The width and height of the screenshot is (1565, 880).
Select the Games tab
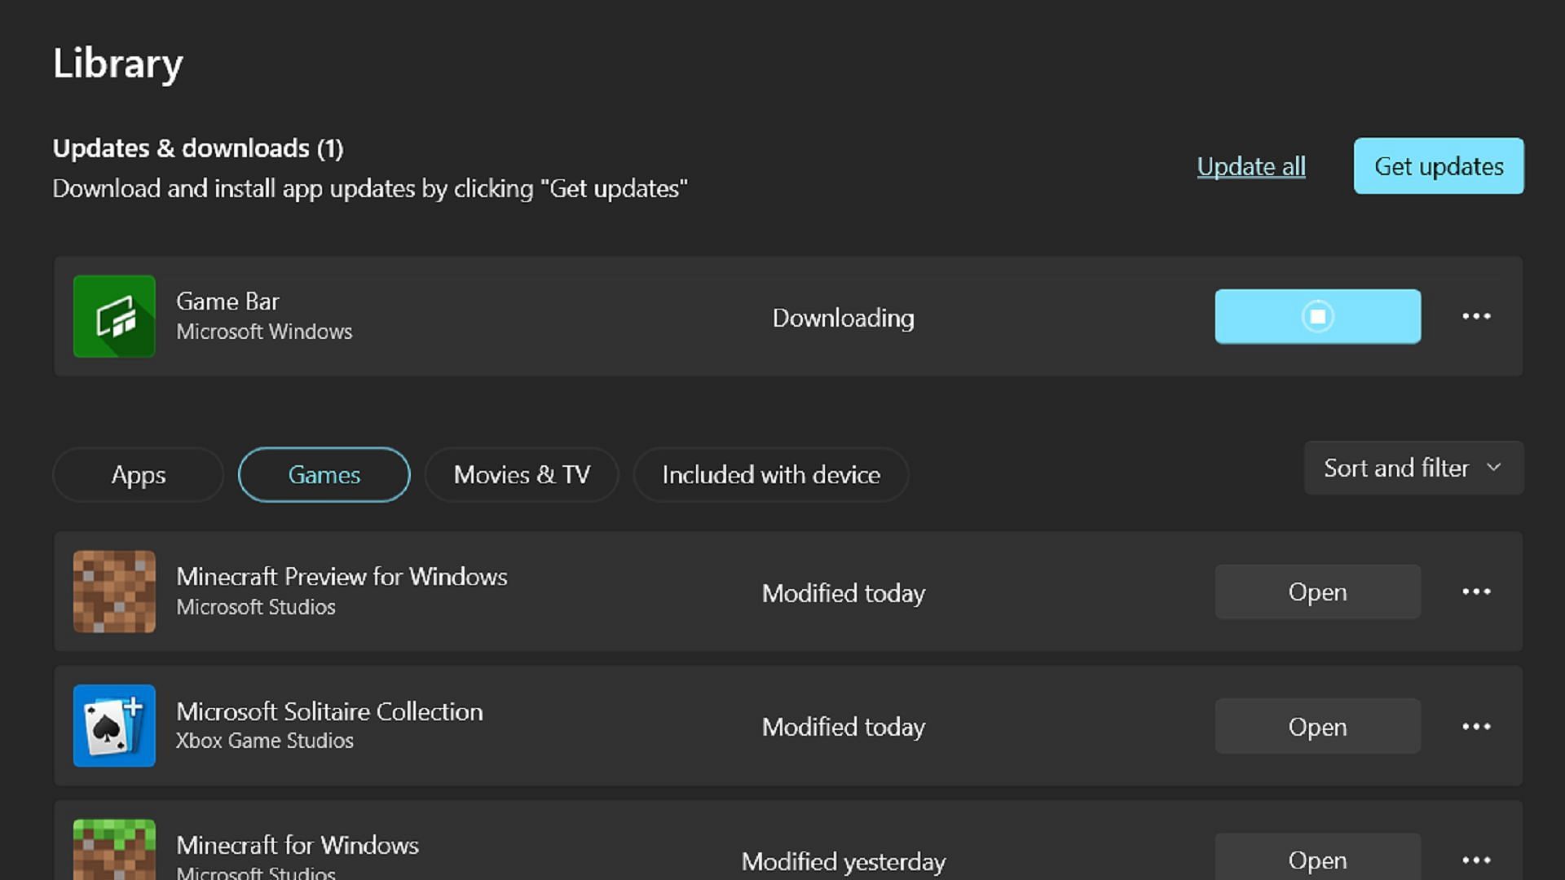pyautogui.click(x=324, y=474)
